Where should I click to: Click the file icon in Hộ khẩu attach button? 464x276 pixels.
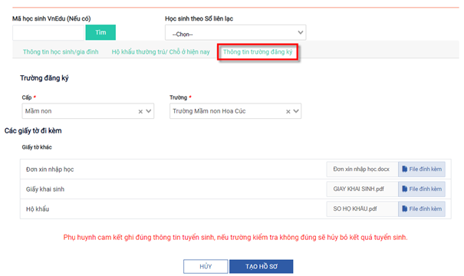(x=404, y=209)
